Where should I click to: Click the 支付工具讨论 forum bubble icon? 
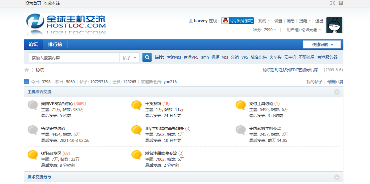tap(241, 105)
